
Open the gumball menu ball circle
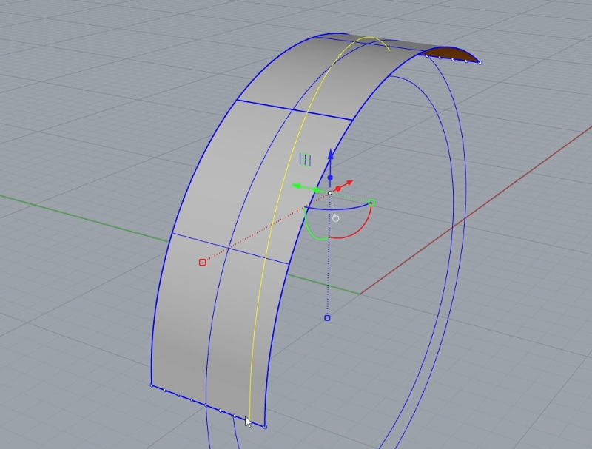336,218
